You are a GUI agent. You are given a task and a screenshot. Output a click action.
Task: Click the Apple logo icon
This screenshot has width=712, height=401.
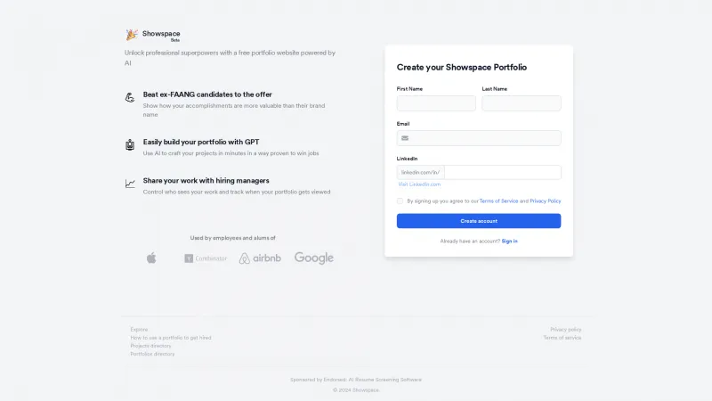point(151,258)
